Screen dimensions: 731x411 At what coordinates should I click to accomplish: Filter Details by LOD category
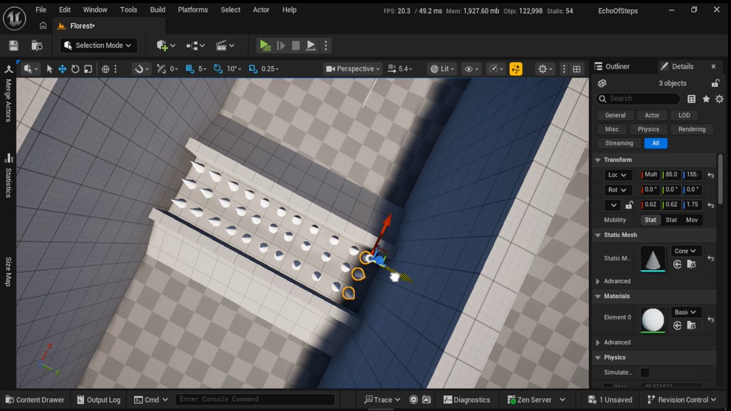(684, 115)
